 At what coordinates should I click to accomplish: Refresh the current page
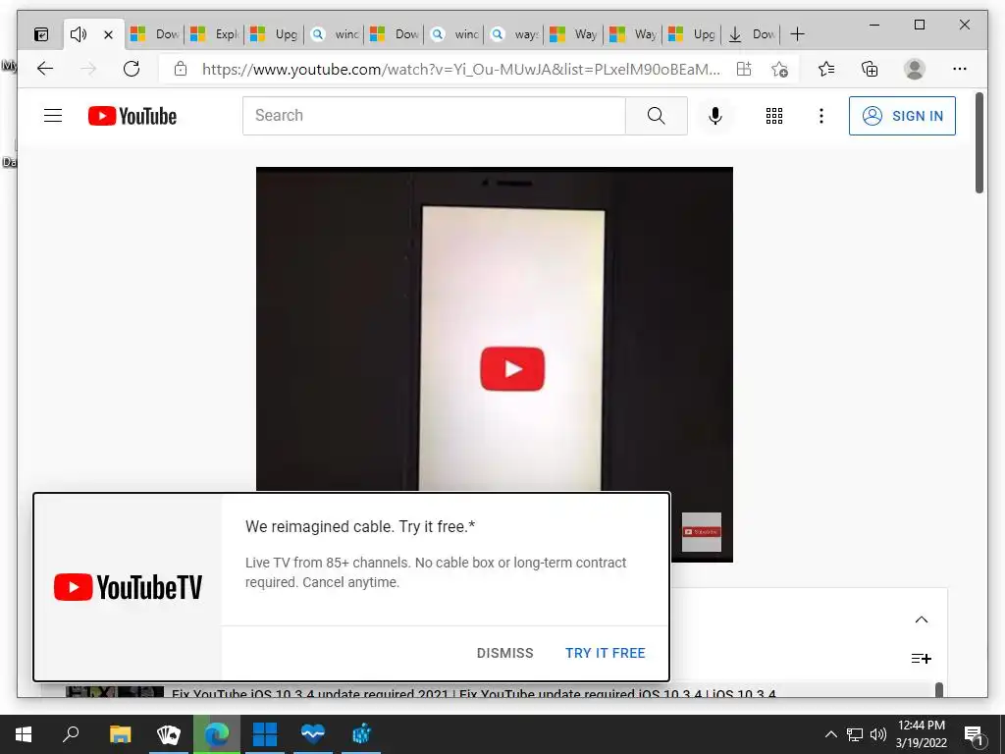click(132, 69)
